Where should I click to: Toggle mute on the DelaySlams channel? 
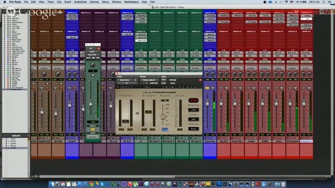pos(309,88)
